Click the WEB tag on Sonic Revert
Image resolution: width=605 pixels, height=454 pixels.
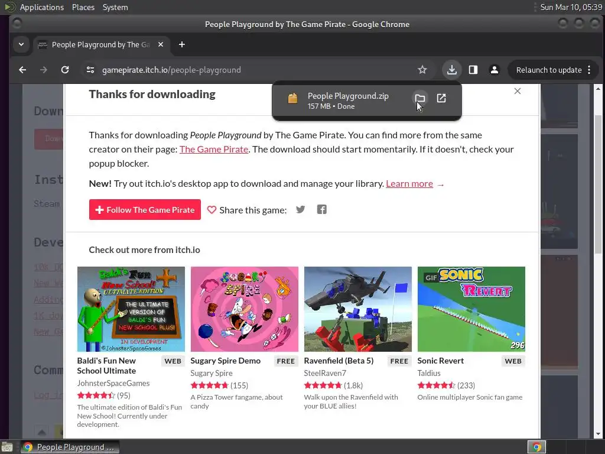click(x=513, y=361)
